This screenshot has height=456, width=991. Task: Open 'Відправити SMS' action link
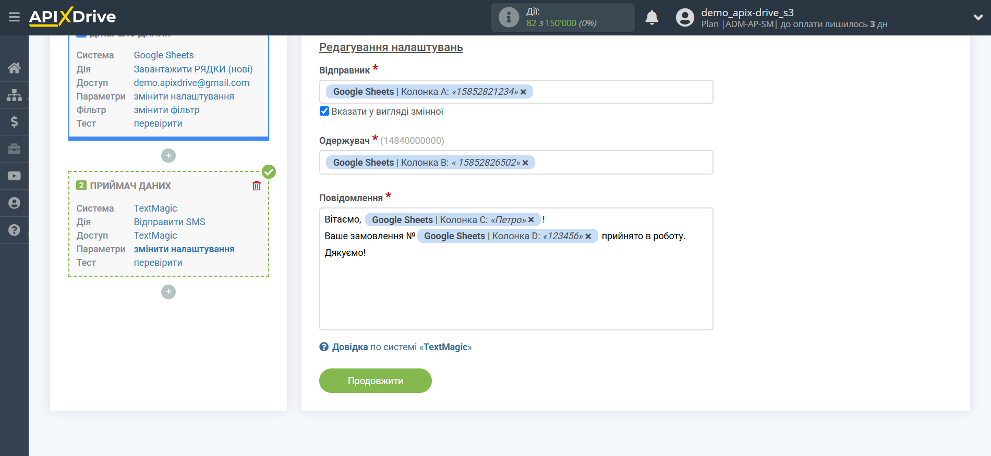(x=170, y=222)
